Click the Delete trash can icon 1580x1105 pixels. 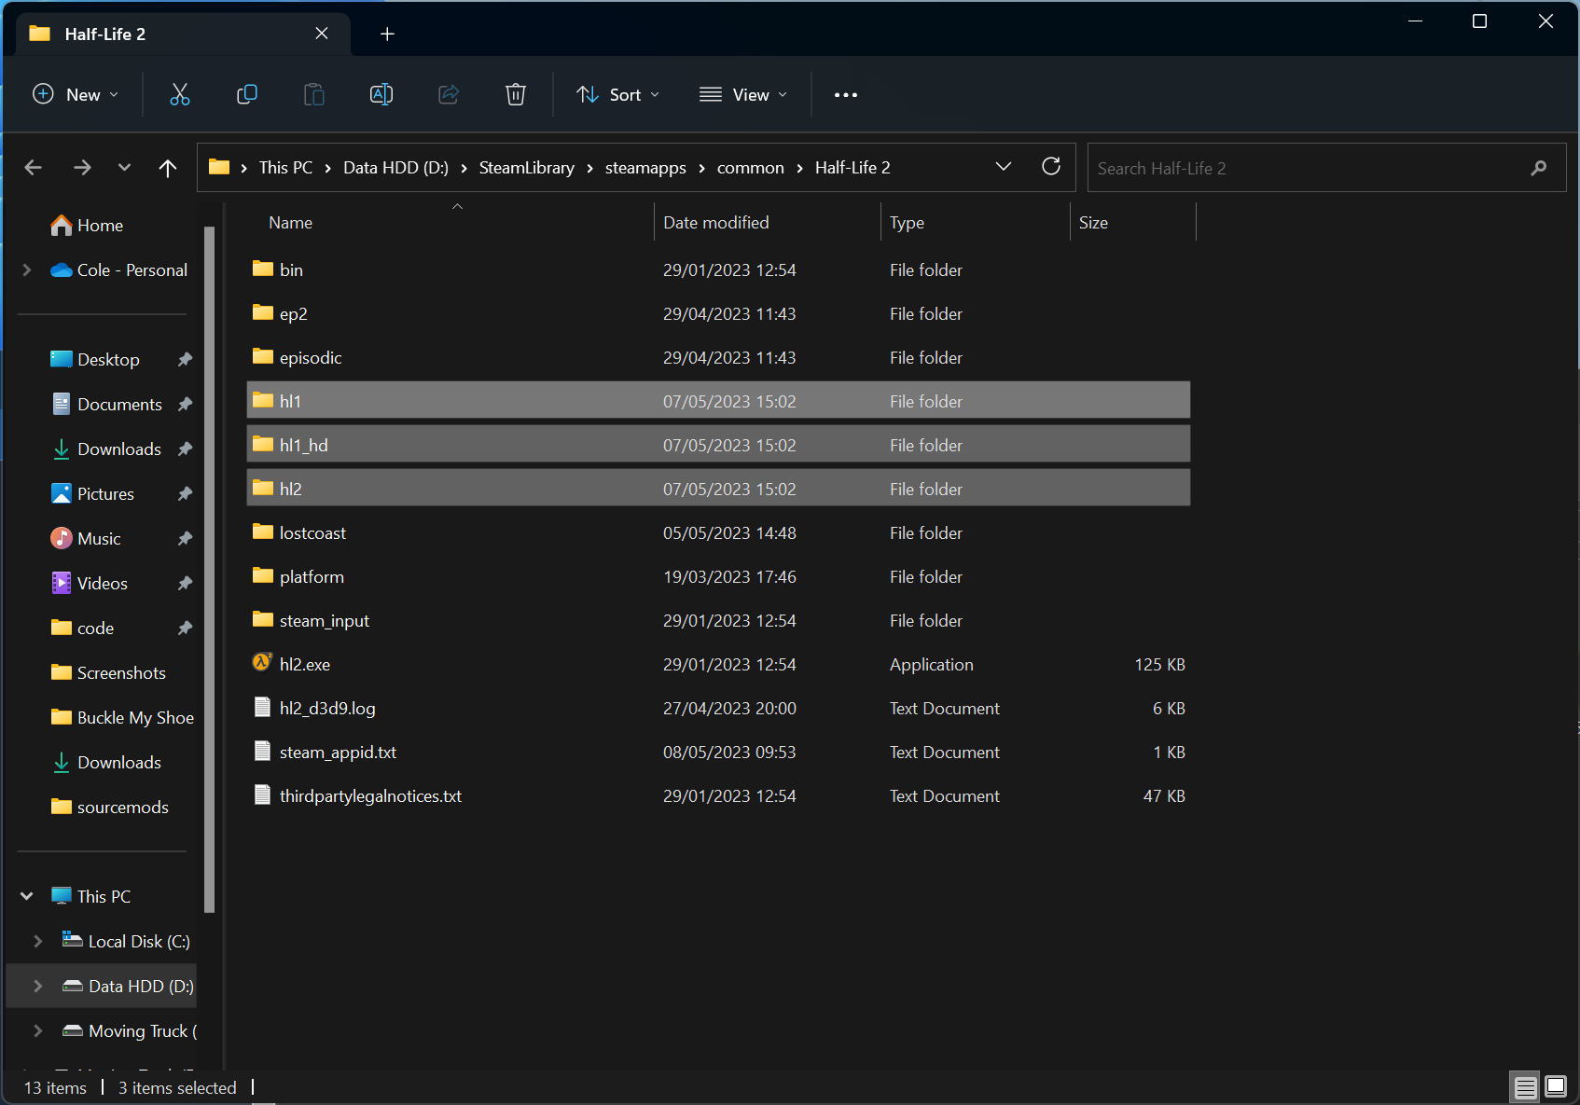(516, 94)
